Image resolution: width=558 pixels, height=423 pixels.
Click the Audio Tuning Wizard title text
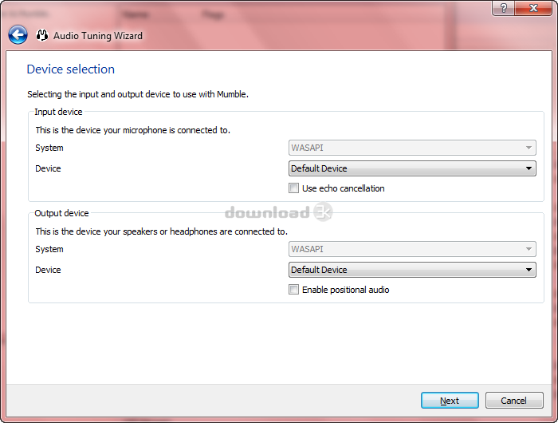click(98, 36)
